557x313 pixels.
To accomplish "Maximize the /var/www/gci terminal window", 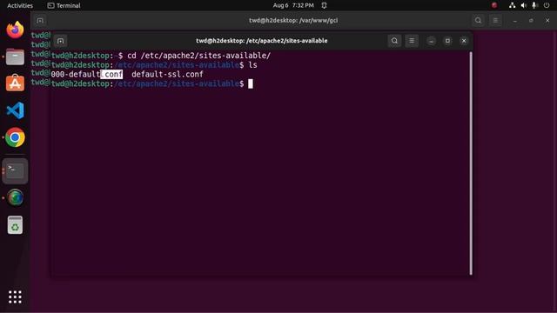I will [531, 21].
